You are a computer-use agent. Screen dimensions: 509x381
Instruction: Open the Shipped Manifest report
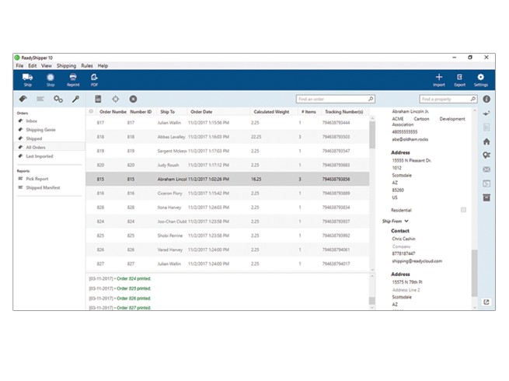click(43, 187)
